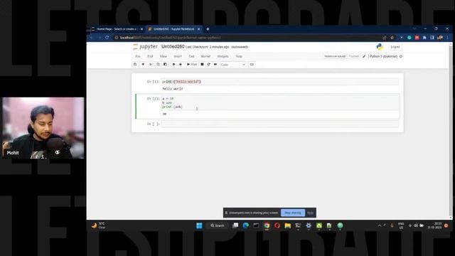The image size is (455, 256).
Task: Open Chrome three-dot menu
Action: [448, 38]
